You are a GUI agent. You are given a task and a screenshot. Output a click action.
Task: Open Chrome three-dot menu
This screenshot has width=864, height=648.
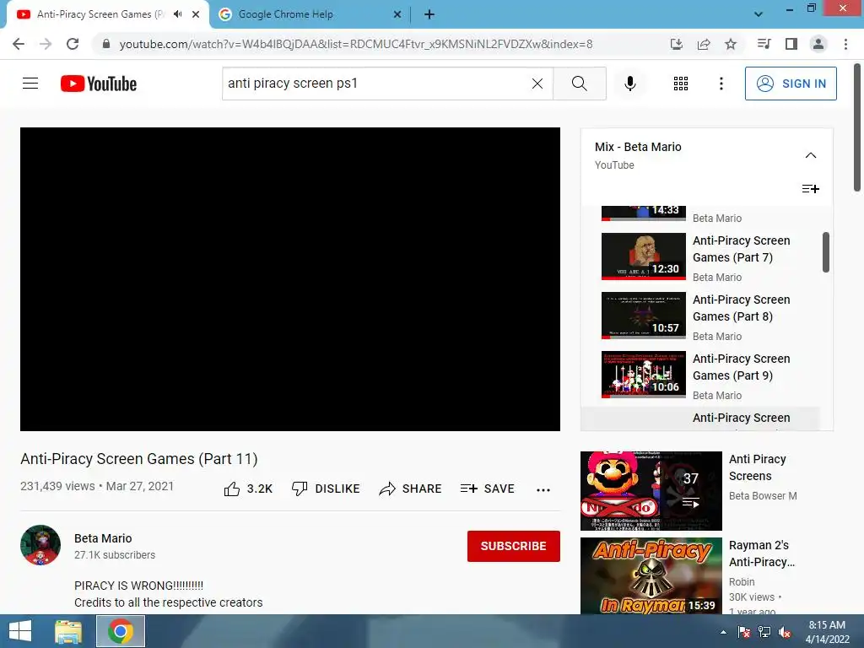pos(845,44)
